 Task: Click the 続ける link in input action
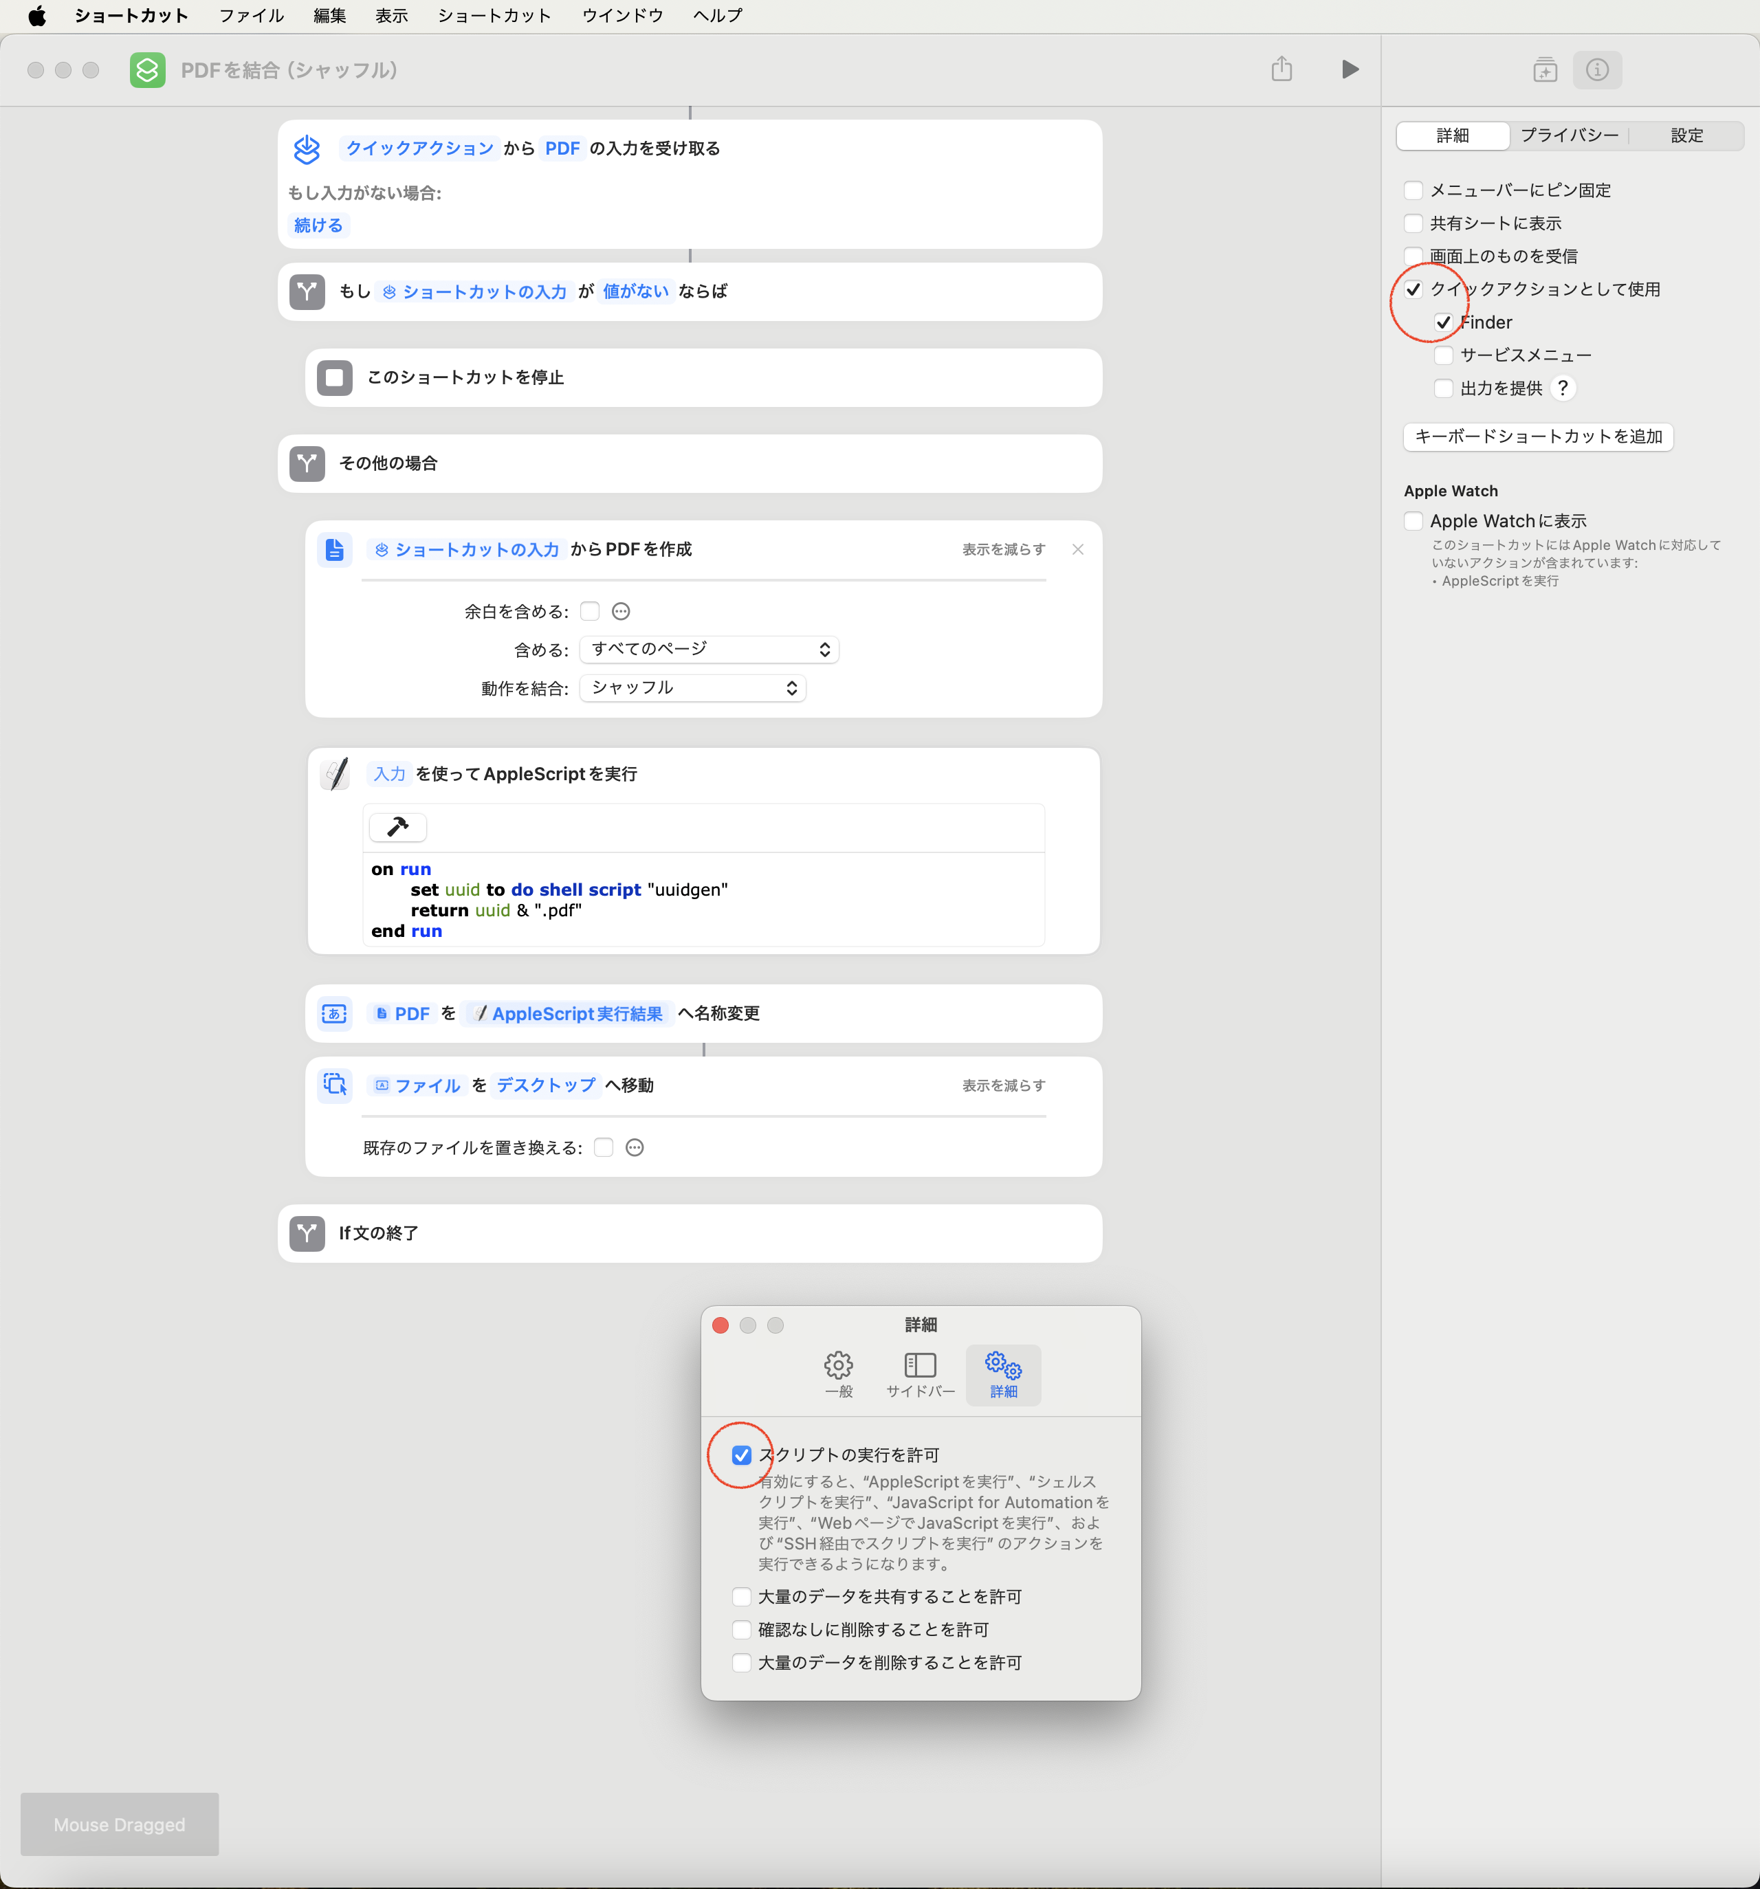click(318, 225)
